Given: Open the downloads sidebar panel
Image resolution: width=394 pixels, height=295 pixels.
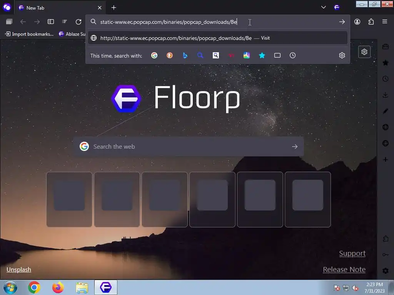Looking at the screenshot, I should [x=386, y=95].
